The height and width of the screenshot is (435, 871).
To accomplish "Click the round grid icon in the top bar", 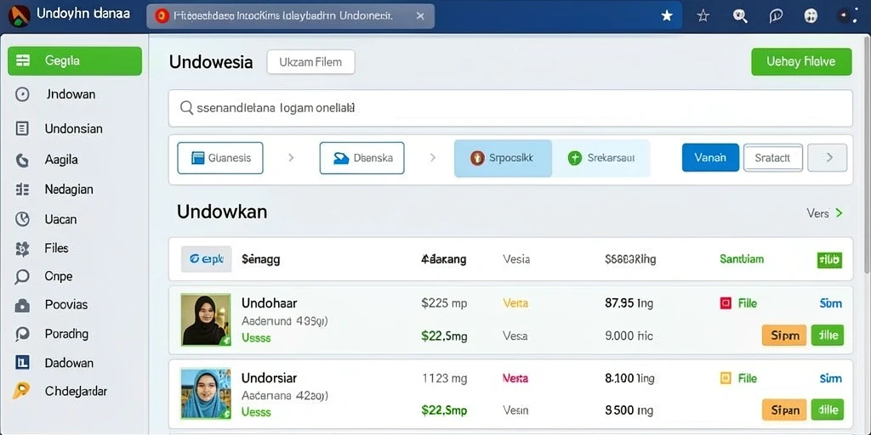I will pyautogui.click(x=811, y=16).
